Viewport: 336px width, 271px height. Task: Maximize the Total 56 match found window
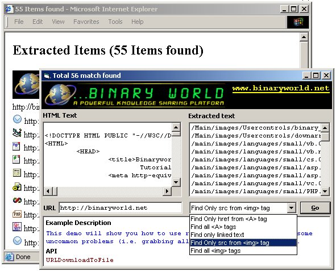pyautogui.click(x=316, y=76)
